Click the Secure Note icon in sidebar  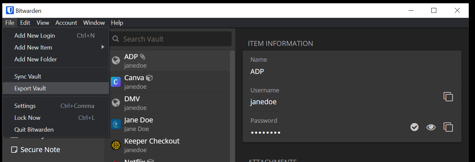14,150
